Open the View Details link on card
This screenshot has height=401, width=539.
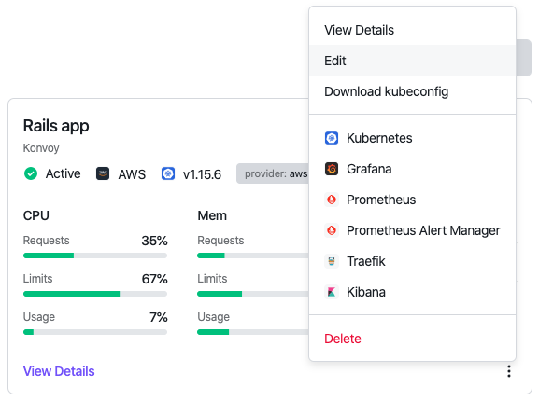click(59, 371)
